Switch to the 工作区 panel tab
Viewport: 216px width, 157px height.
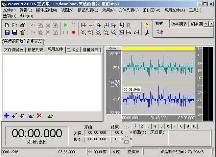click(73, 50)
